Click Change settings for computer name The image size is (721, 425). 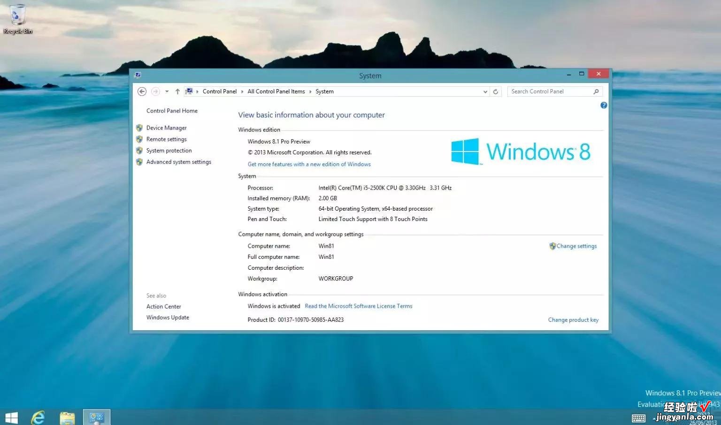576,246
